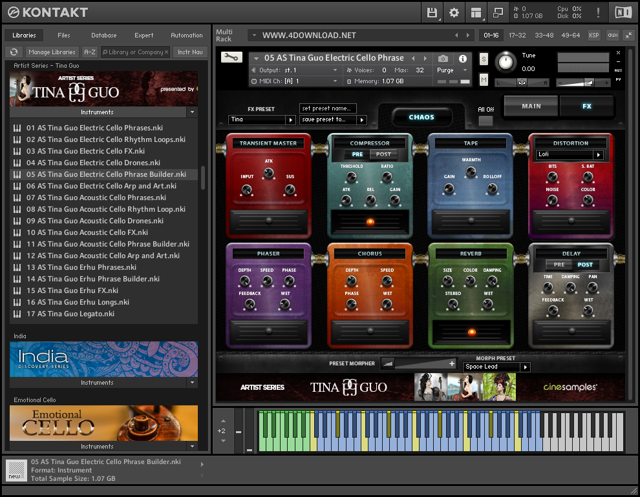Open instrument wrench edit mode
Viewport: 640px width, 497px height.
coord(231,57)
